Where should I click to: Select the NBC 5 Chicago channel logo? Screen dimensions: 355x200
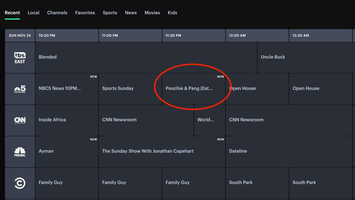tap(20, 89)
